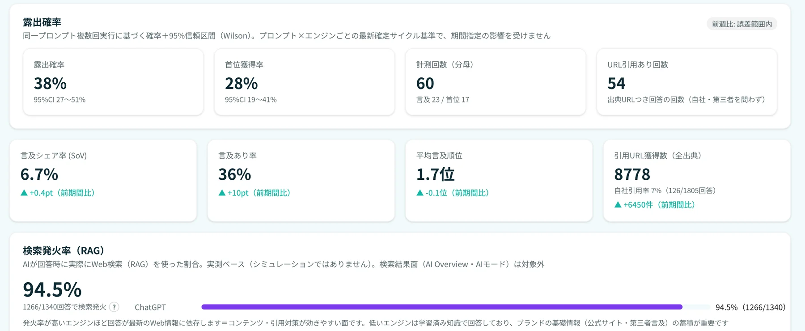Screen dimensions: 805x331
Task: Click the 言及シェア率 (SoV) 6.7% value
Action: click(x=39, y=174)
